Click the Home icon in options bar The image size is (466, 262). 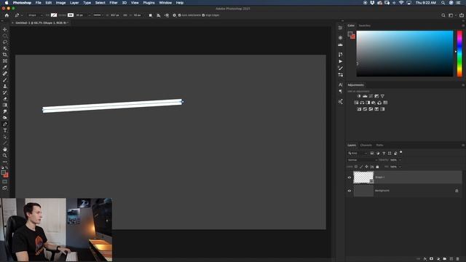7,15
